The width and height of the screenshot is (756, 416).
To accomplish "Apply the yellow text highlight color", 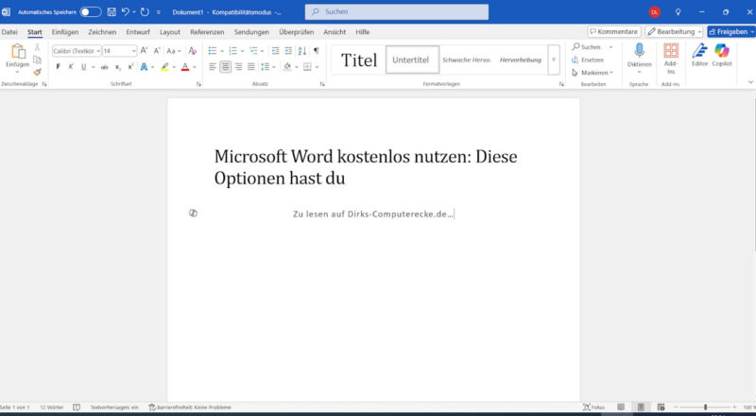I will tap(164, 66).
